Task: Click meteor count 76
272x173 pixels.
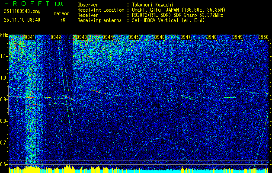Action: point(63,20)
